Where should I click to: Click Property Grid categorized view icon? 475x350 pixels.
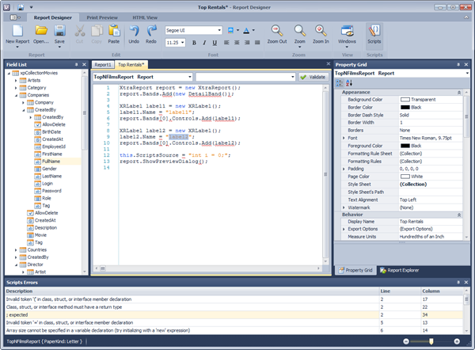pos(340,82)
